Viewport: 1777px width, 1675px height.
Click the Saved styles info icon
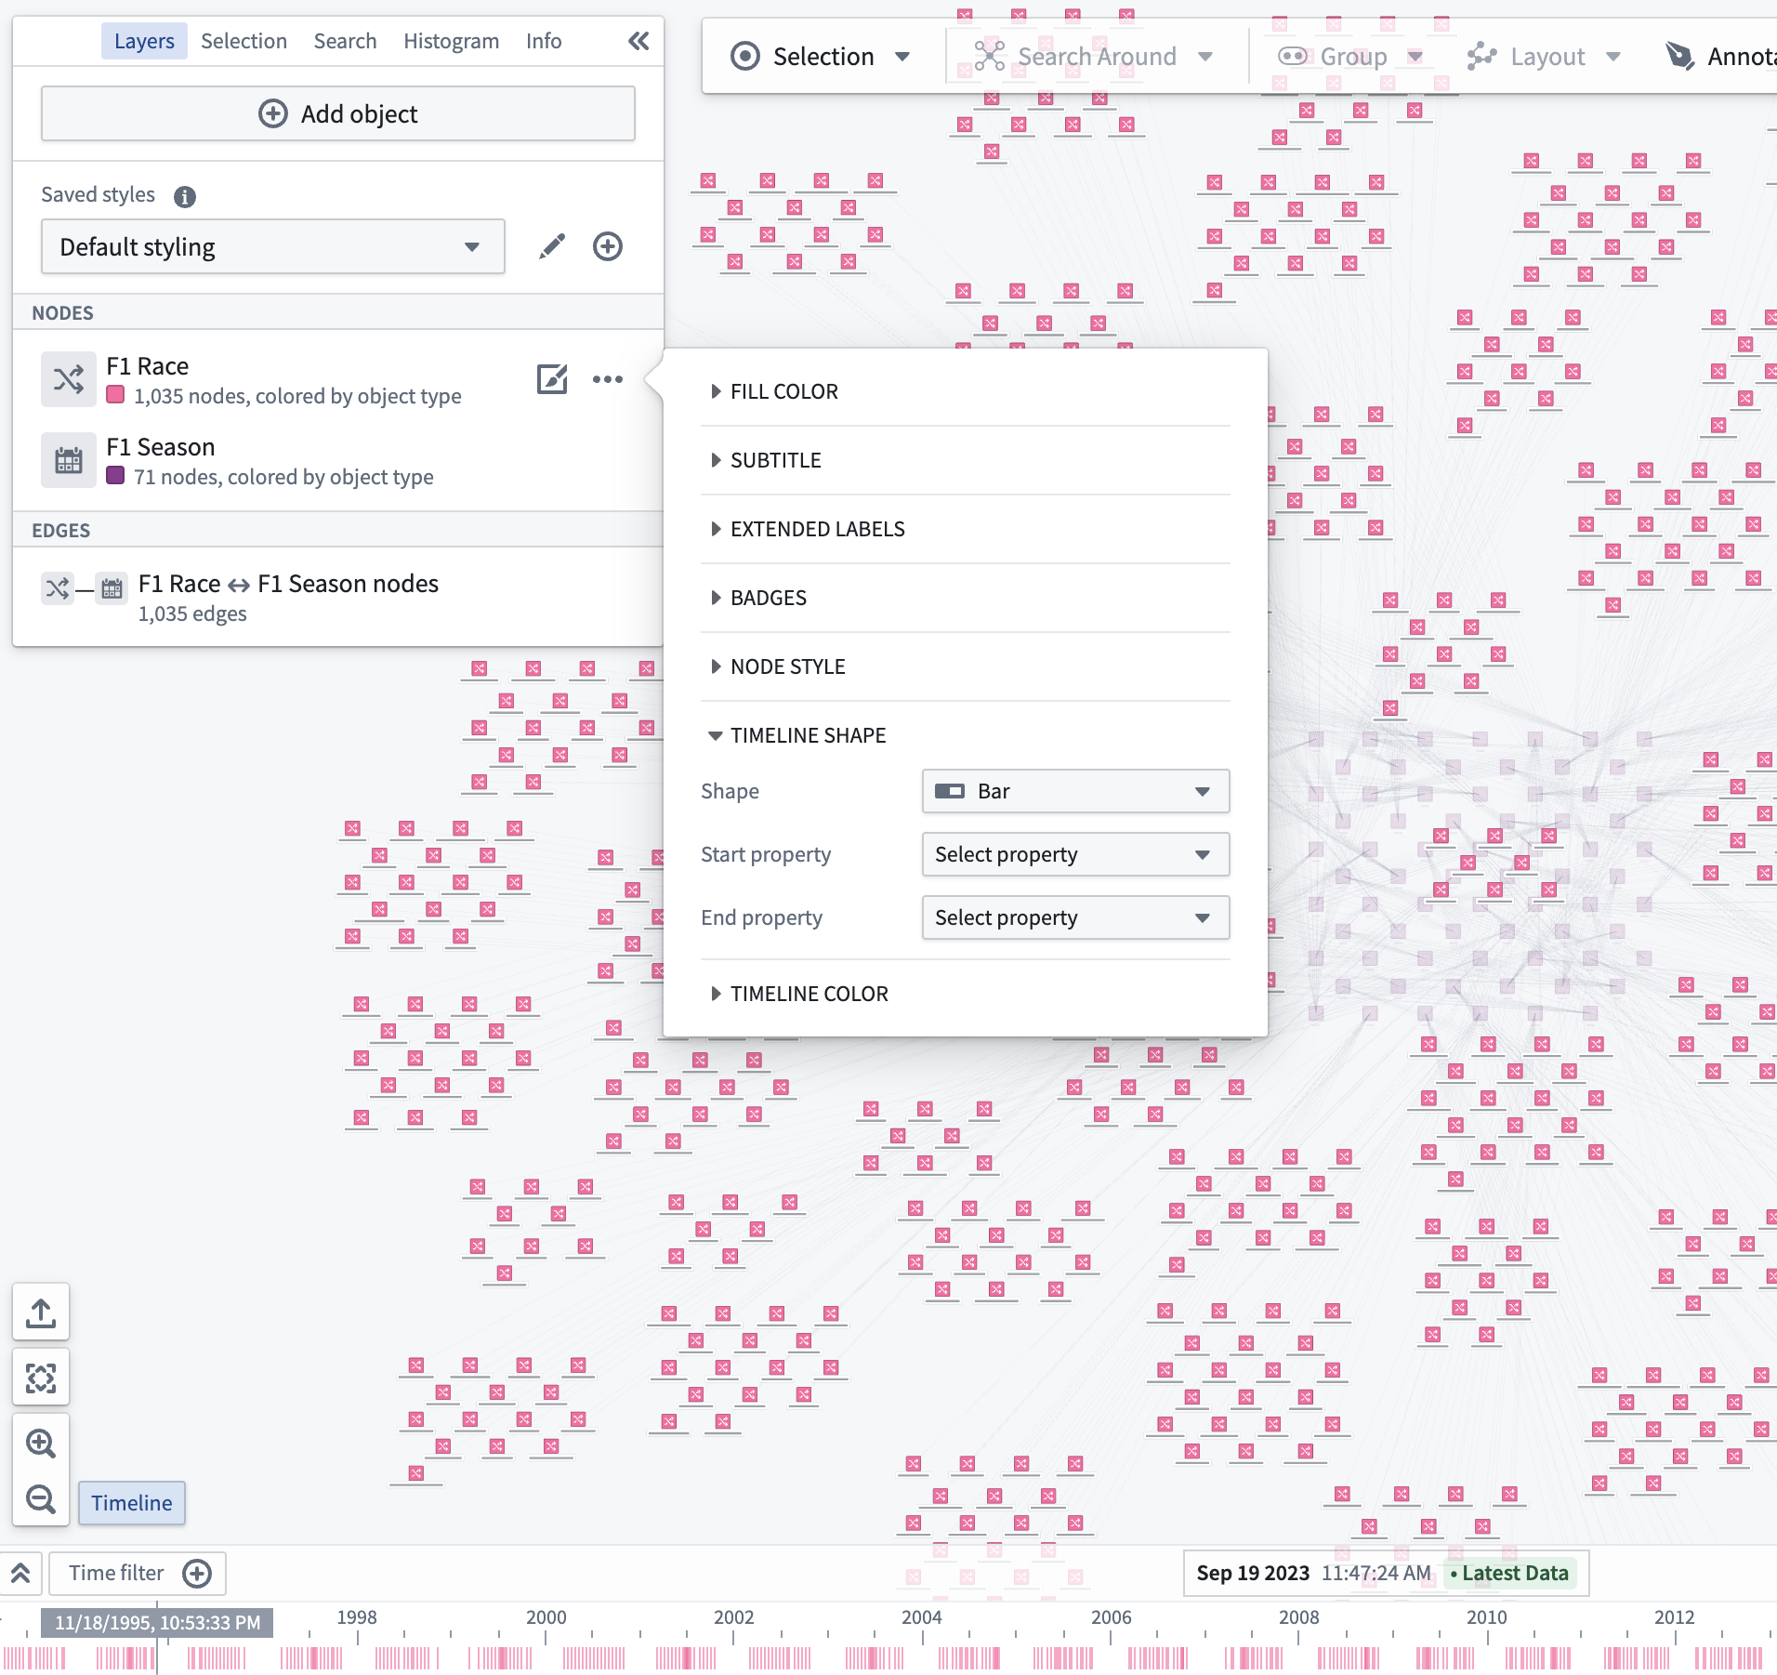coord(185,196)
